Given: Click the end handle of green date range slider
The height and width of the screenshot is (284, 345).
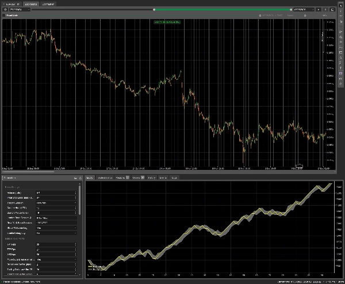Looking at the screenshot, I should click(291, 9).
